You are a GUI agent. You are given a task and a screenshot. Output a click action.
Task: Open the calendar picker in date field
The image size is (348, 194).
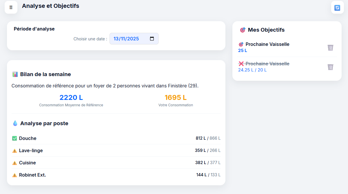(x=152, y=39)
